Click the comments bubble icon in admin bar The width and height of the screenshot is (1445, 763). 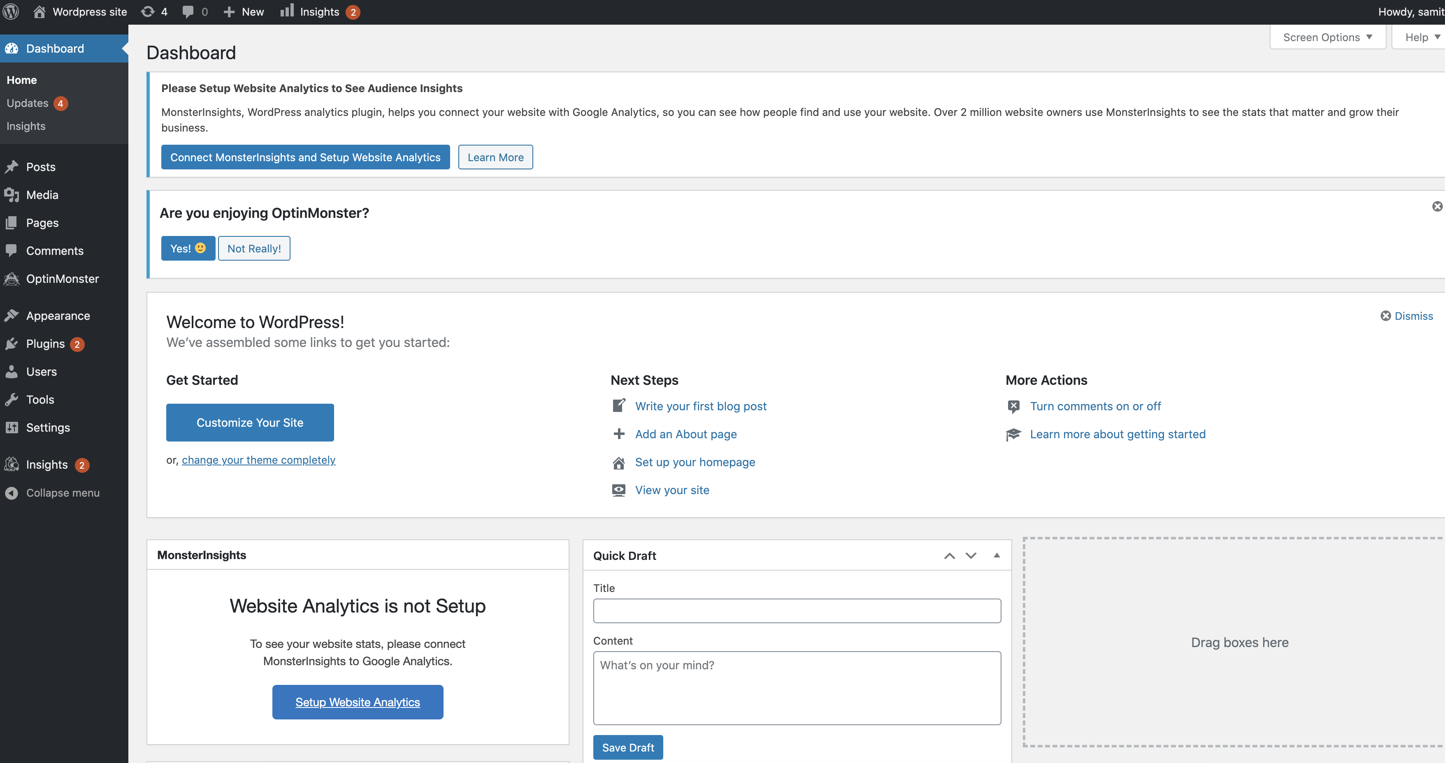tap(188, 12)
